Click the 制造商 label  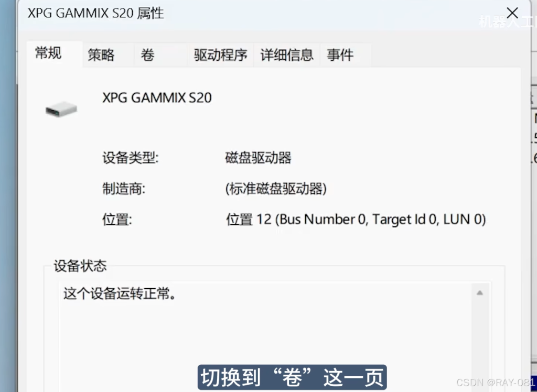tap(124, 189)
